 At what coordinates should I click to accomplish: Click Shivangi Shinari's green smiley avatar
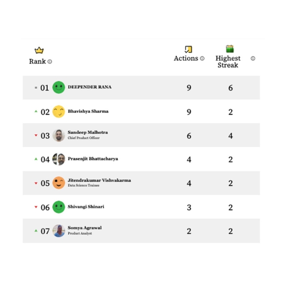59,207
